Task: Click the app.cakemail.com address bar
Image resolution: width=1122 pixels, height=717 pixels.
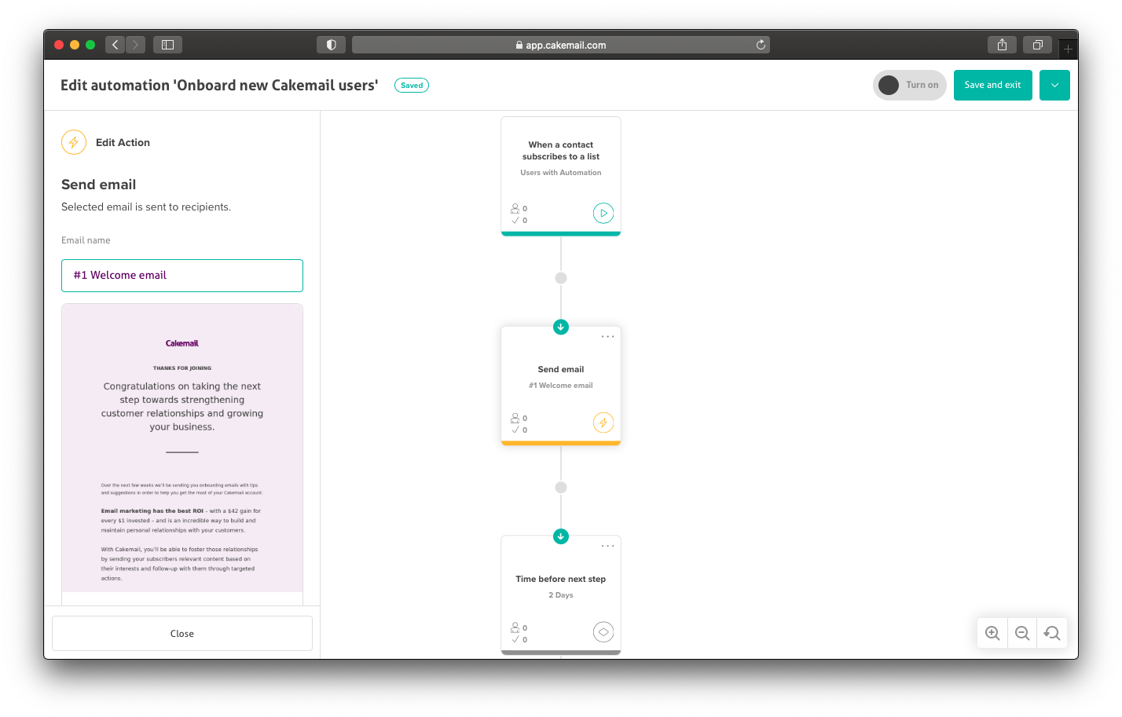Action: [x=561, y=45]
